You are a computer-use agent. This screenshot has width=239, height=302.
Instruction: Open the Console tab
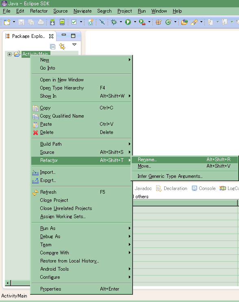coord(204,188)
